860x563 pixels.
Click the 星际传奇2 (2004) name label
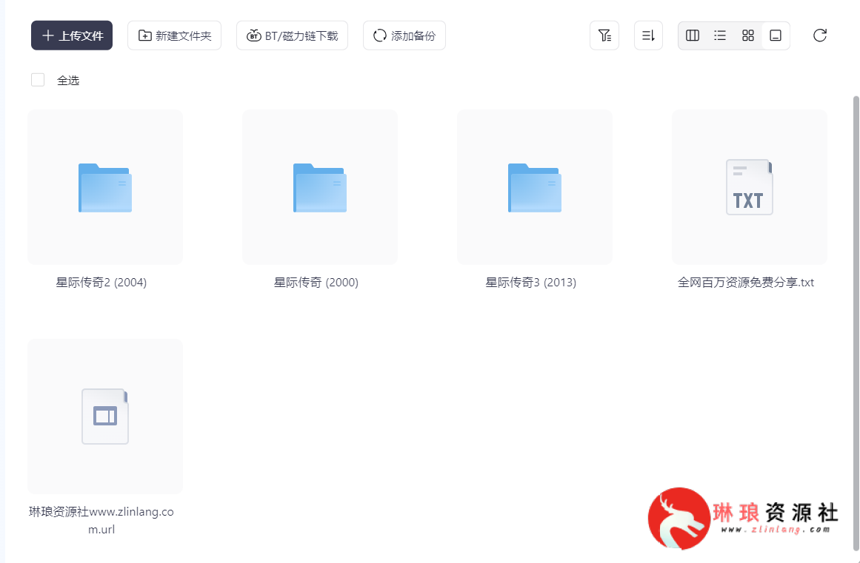(101, 283)
